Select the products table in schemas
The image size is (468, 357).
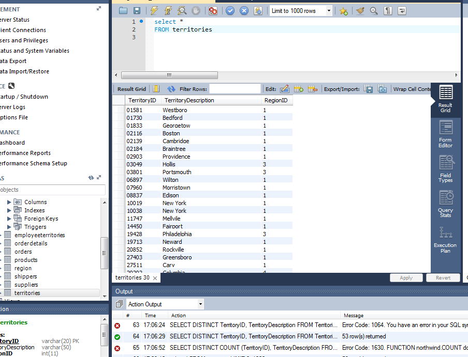26,260
